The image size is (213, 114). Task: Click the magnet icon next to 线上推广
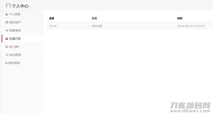[x=7, y=47]
